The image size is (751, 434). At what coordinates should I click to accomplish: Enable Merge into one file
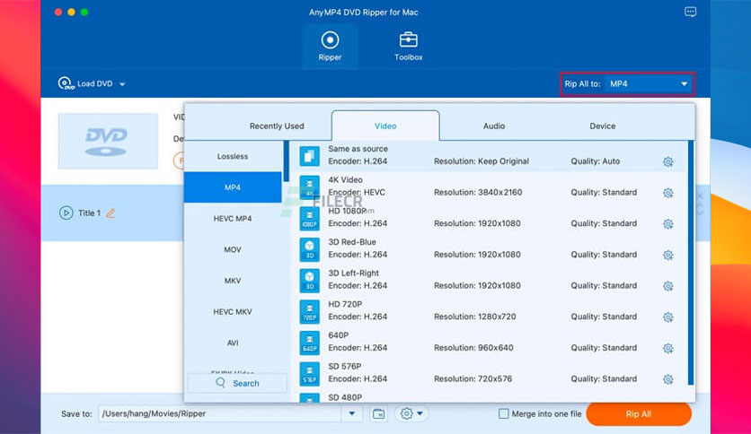point(503,413)
